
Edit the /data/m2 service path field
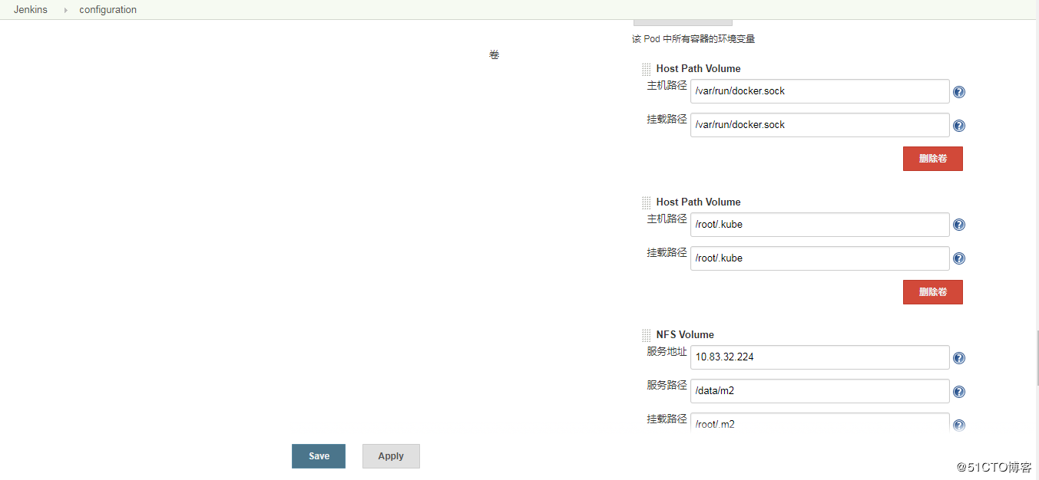(x=819, y=390)
